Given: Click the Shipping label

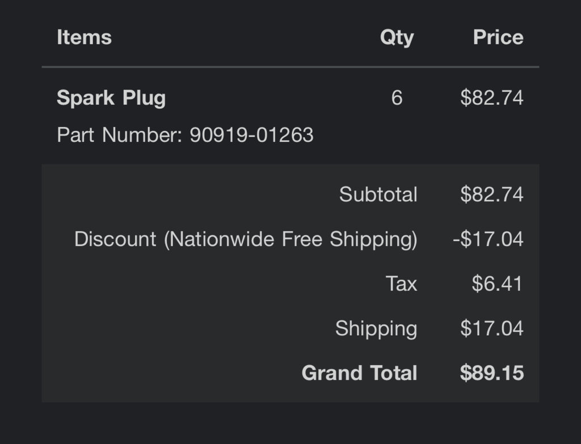Looking at the screenshot, I should point(376,329).
